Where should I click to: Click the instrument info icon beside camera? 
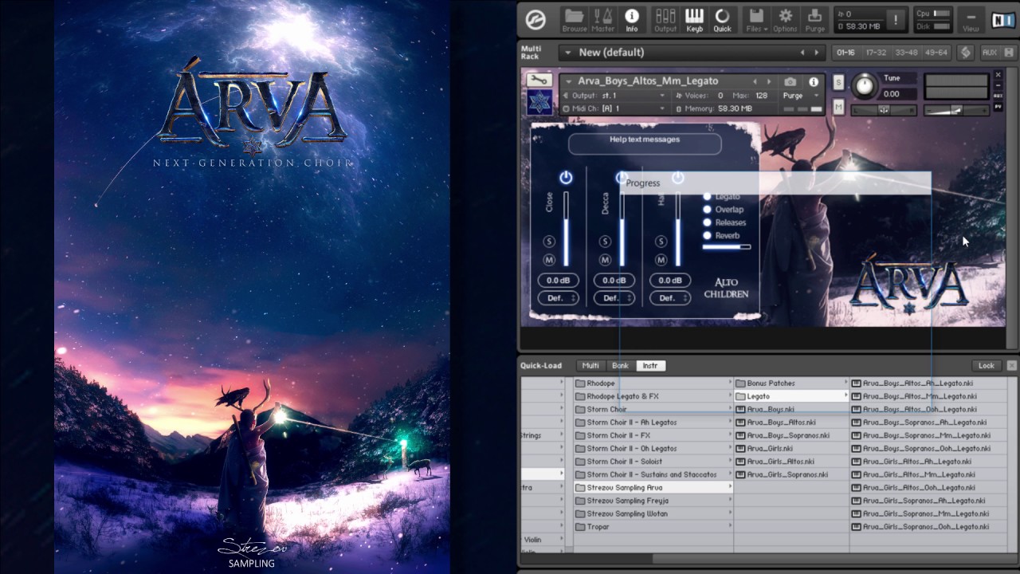pos(814,81)
